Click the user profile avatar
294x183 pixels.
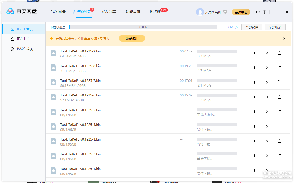pos(200,12)
